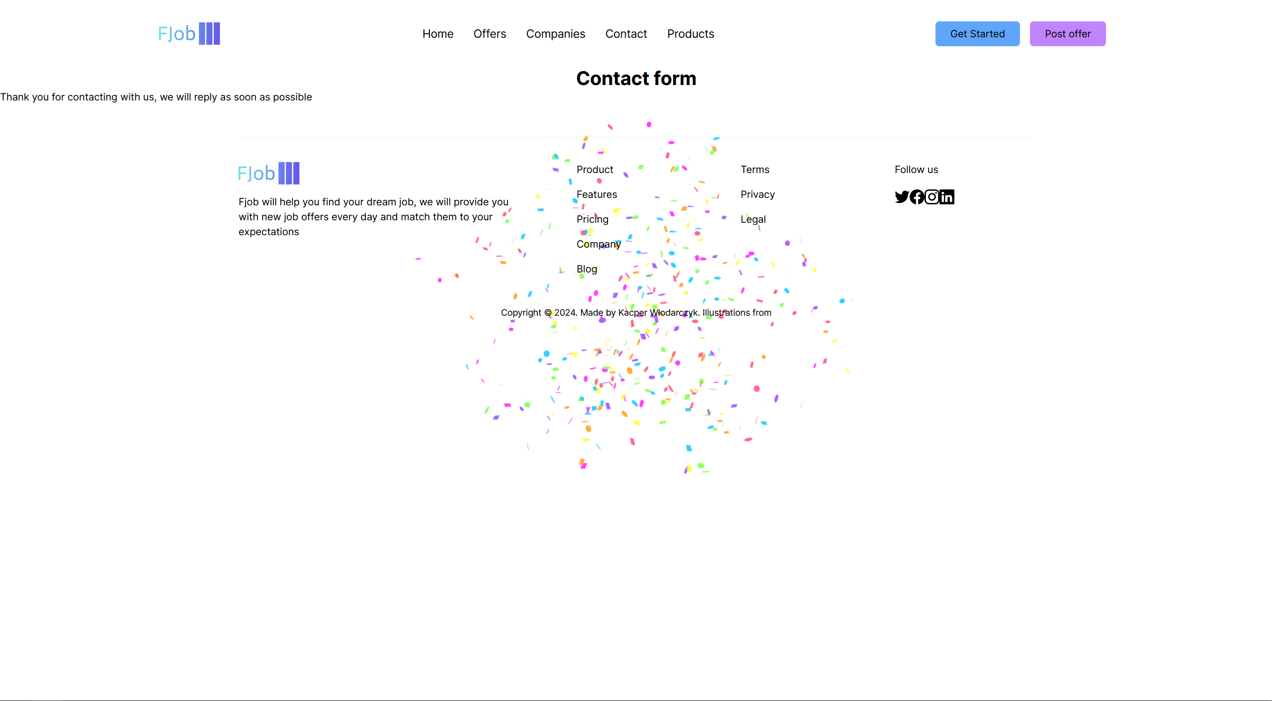Click the Contact navigation link
Image resolution: width=1272 pixels, height=701 pixels.
click(x=626, y=34)
